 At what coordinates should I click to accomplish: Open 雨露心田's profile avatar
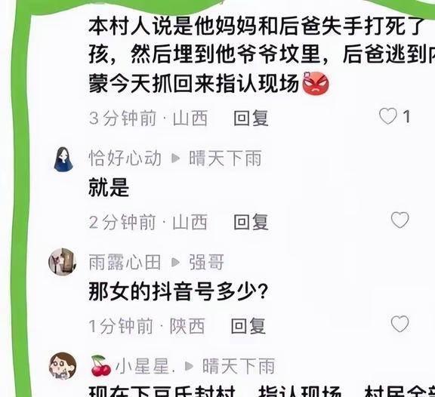coord(63,262)
